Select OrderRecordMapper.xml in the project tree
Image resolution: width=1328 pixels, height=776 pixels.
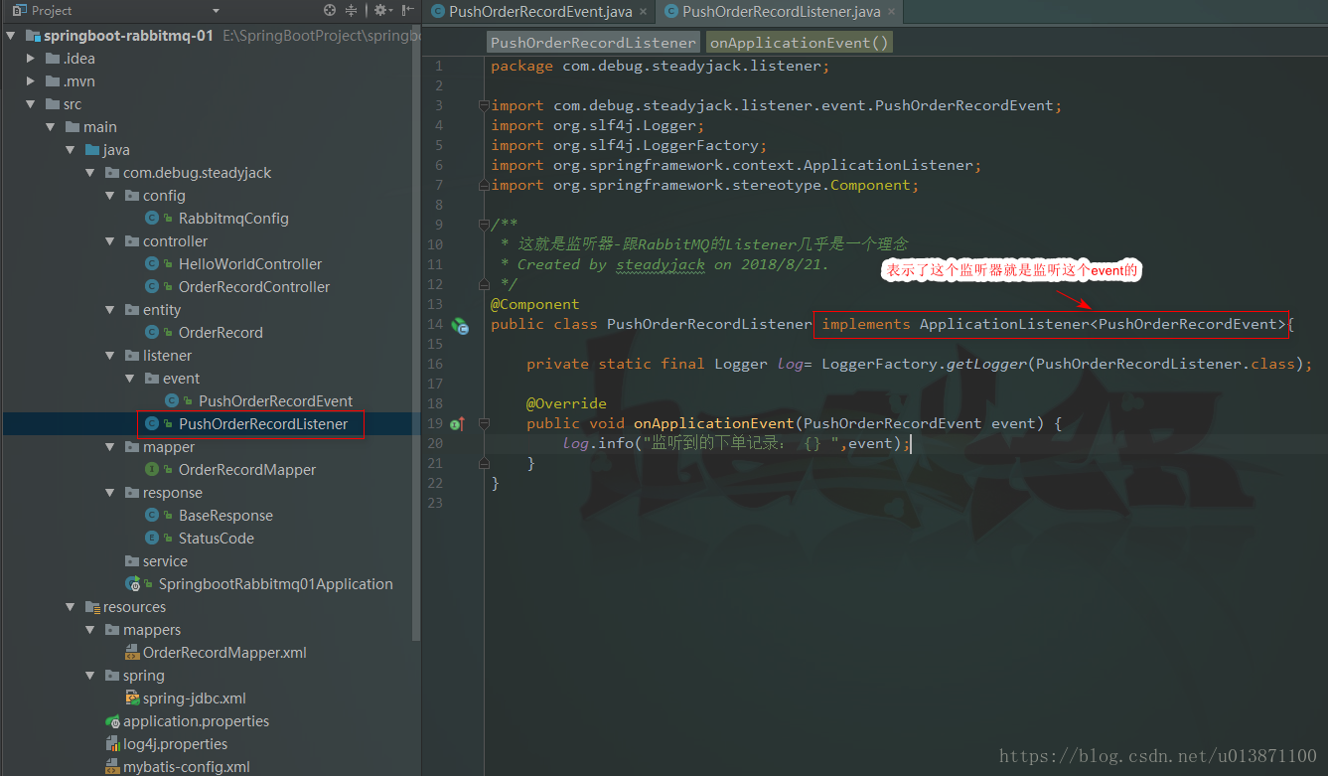(224, 653)
